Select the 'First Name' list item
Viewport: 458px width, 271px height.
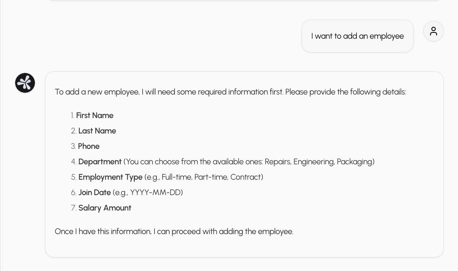coord(95,115)
